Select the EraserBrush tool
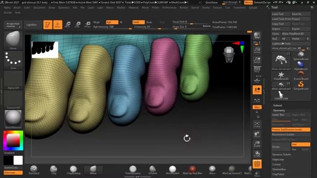 (301, 76)
